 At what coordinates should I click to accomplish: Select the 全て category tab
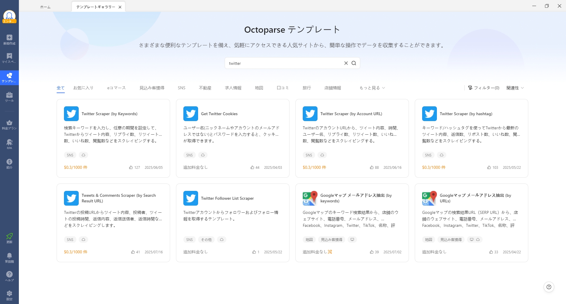coord(60,88)
